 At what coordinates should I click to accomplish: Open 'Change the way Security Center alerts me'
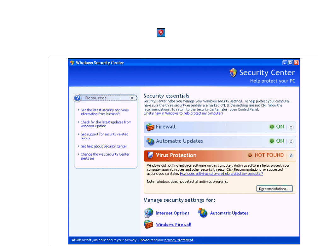[x=105, y=156]
